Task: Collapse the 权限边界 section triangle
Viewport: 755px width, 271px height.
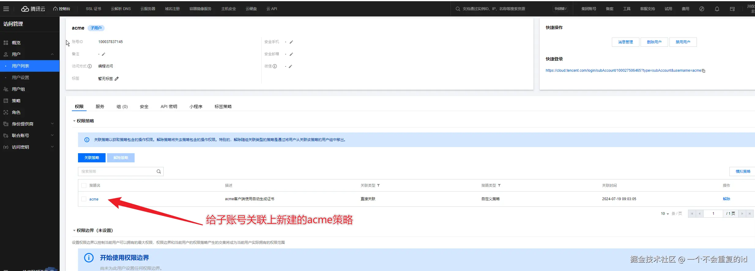Action: [74, 231]
